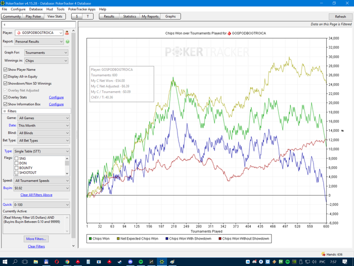Click the Clear All Filters Above link
The height and width of the screenshot is (266, 354).
(x=36, y=195)
